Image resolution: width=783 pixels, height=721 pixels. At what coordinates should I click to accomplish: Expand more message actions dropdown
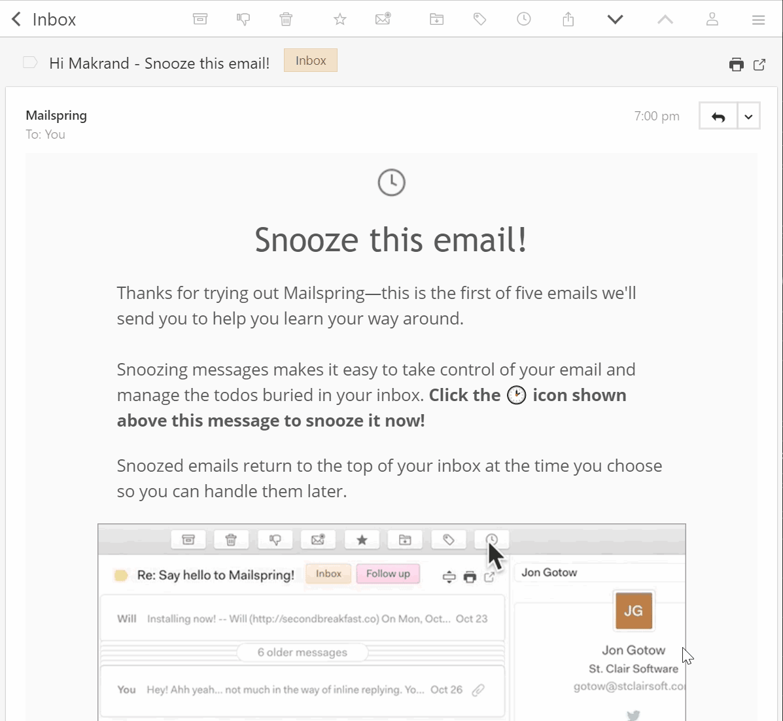(748, 116)
